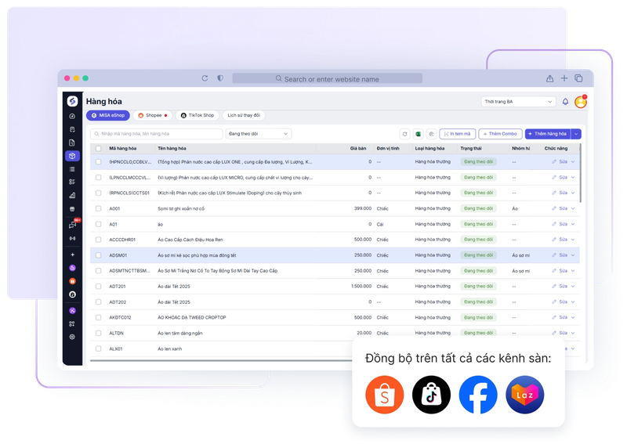Image resolution: width=627 pixels, height=444 pixels.
Task: Expand arrow beside Thêm hàng hóa button
Action: pyautogui.click(x=576, y=134)
